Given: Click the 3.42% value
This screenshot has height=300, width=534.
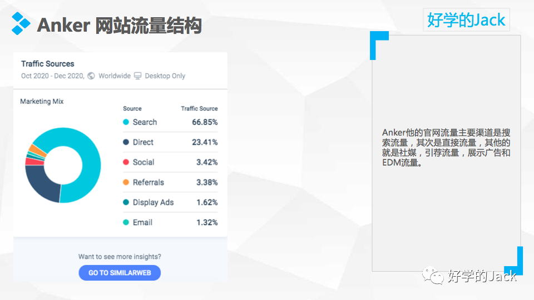Looking at the screenshot, I should pos(207,162).
